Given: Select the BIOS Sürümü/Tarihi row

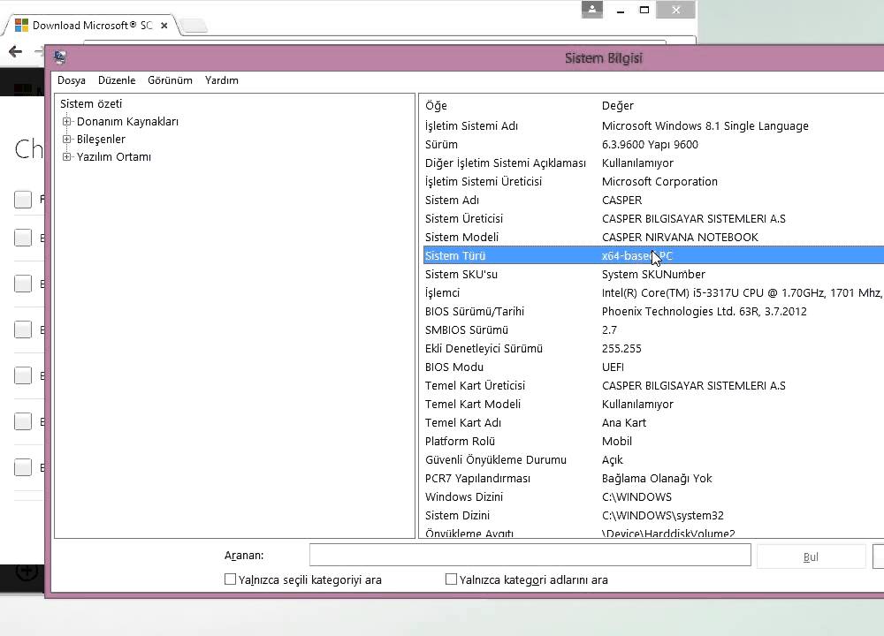Looking at the screenshot, I should (653, 312).
